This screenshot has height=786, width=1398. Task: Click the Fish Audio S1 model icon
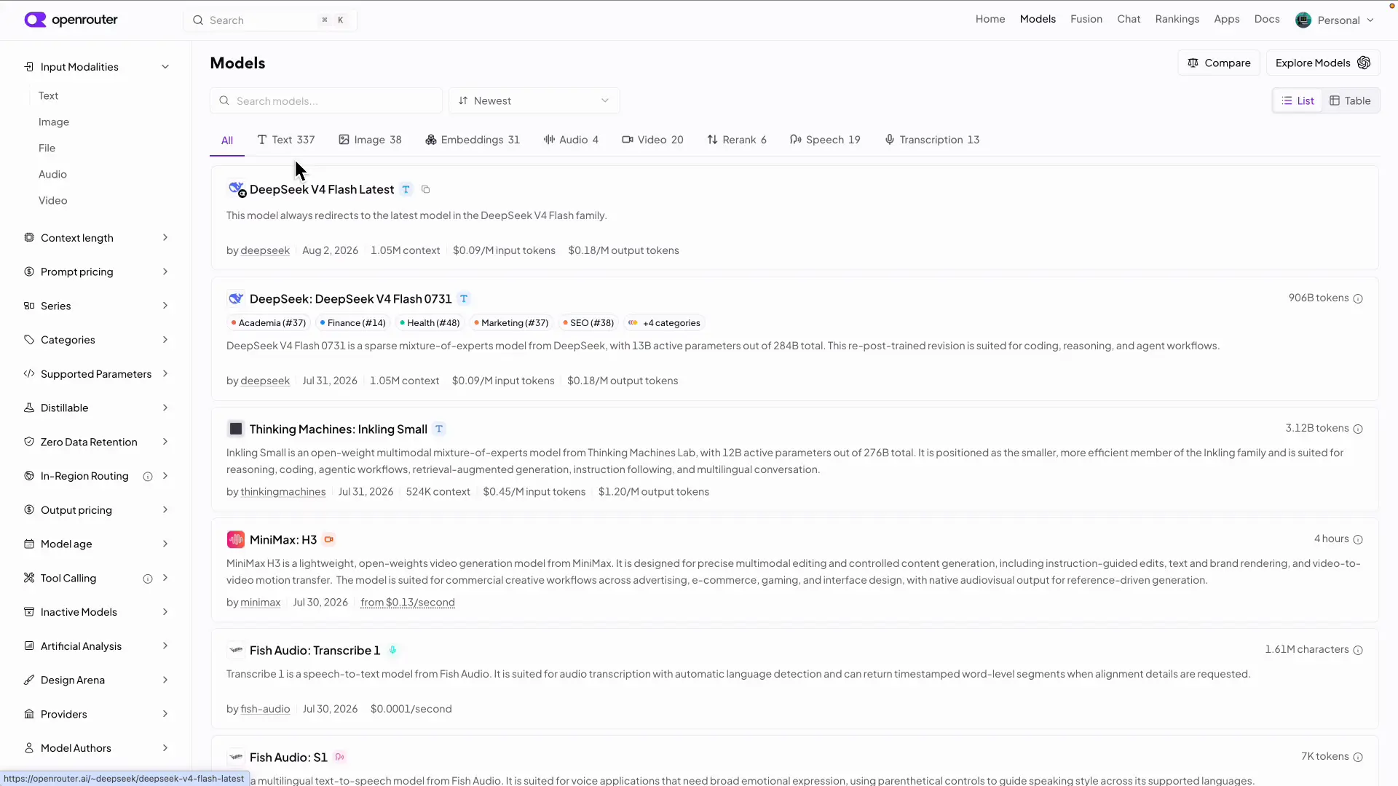pos(235,758)
